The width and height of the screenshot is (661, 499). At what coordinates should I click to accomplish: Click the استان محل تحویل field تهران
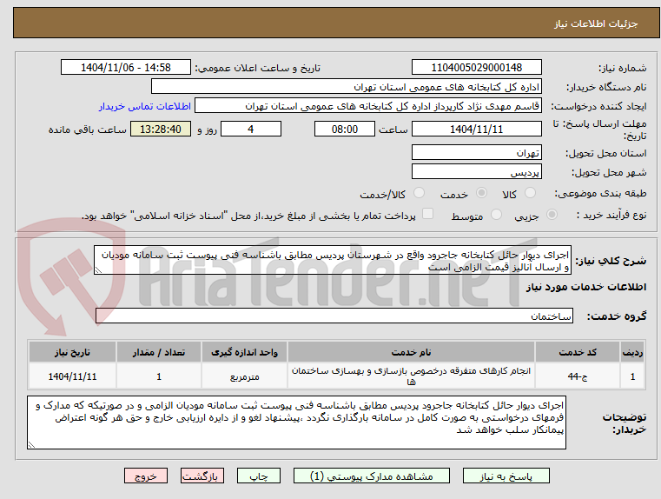point(476,152)
